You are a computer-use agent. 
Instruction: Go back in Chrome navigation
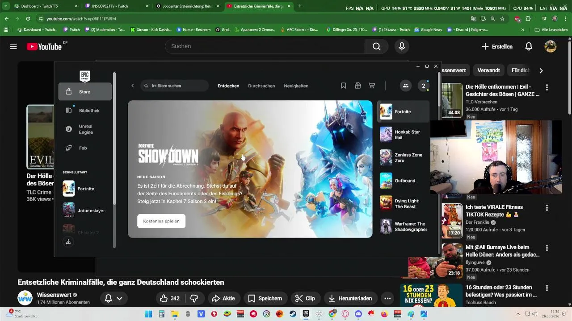(x=7, y=19)
